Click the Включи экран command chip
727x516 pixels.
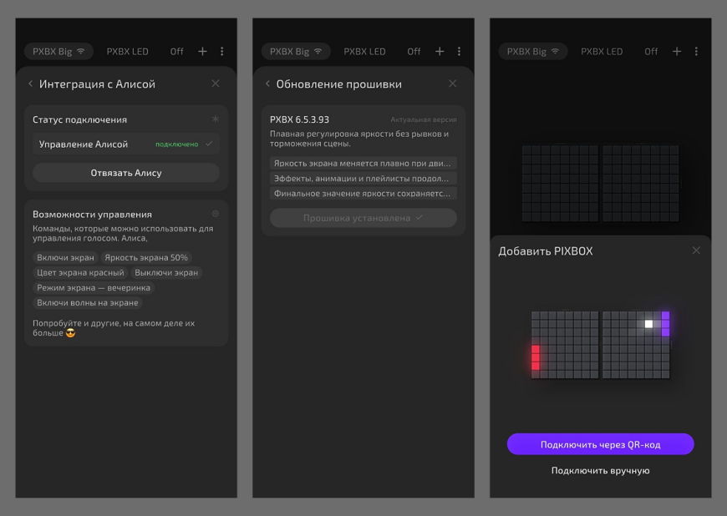[x=65, y=257]
